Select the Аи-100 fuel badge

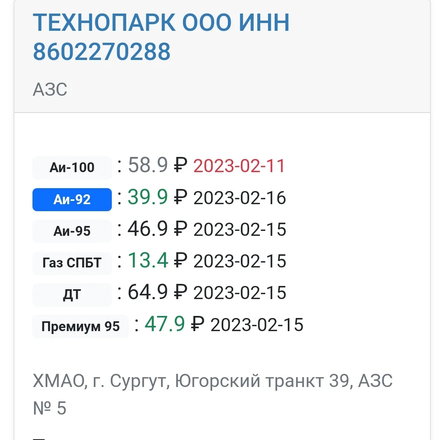[x=72, y=168]
